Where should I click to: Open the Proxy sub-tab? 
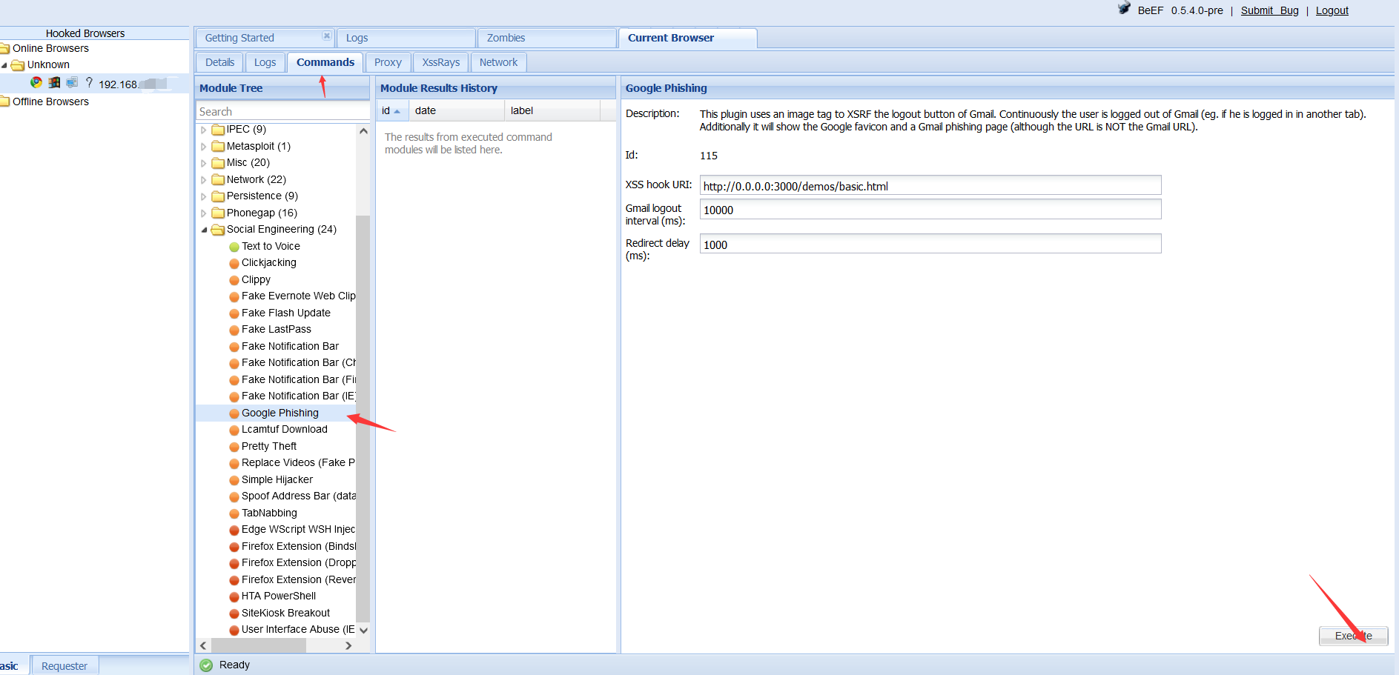point(388,62)
